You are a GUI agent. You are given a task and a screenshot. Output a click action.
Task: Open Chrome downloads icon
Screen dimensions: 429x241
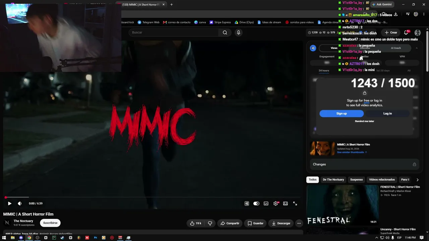coord(396,14)
